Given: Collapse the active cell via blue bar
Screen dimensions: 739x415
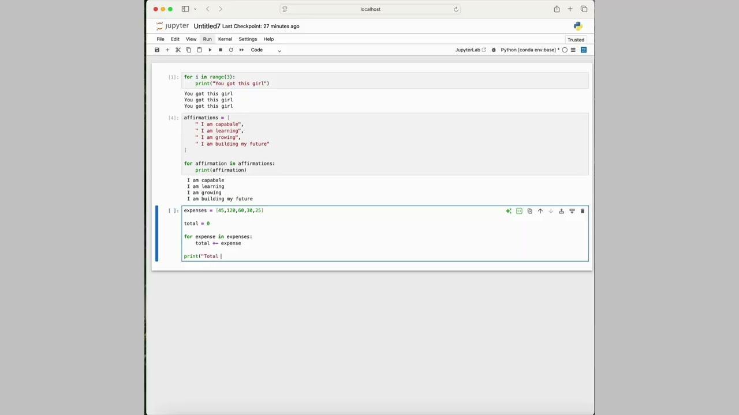Looking at the screenshot, I should (x=156, y=233).
